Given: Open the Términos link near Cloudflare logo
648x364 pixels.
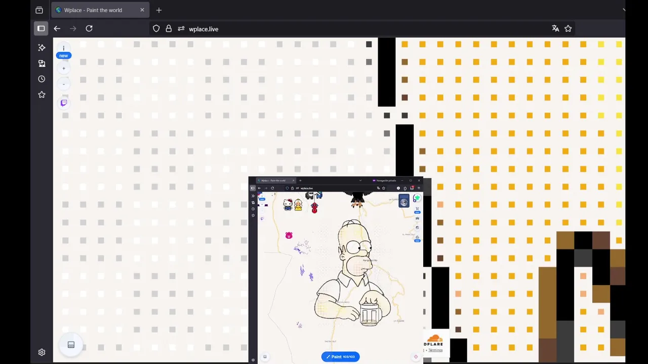Looking at the screenshot, I should [435, 350].
